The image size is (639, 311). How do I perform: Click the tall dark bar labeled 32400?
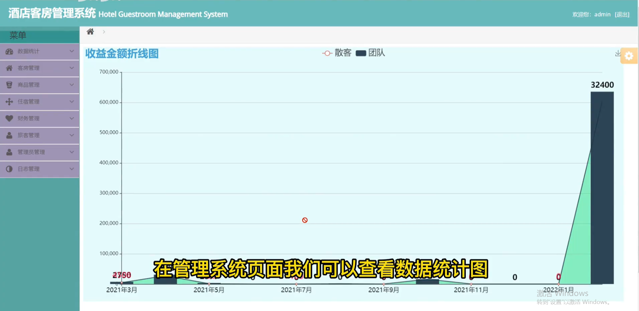click(602, 188)
